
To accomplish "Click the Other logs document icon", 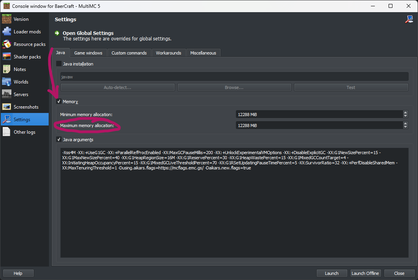I will pyautogui.click(x=7, y=132).
